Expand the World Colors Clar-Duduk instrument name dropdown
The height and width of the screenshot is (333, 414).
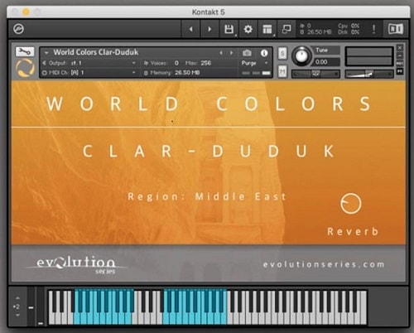pos(46,52)
